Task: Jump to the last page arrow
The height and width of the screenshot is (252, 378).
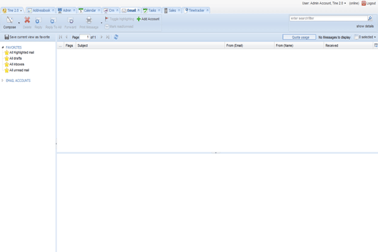Action: (108, 37)
